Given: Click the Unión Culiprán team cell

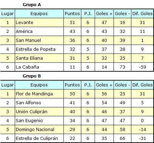Looking at the screenshot, I should [x=39, y=112].
